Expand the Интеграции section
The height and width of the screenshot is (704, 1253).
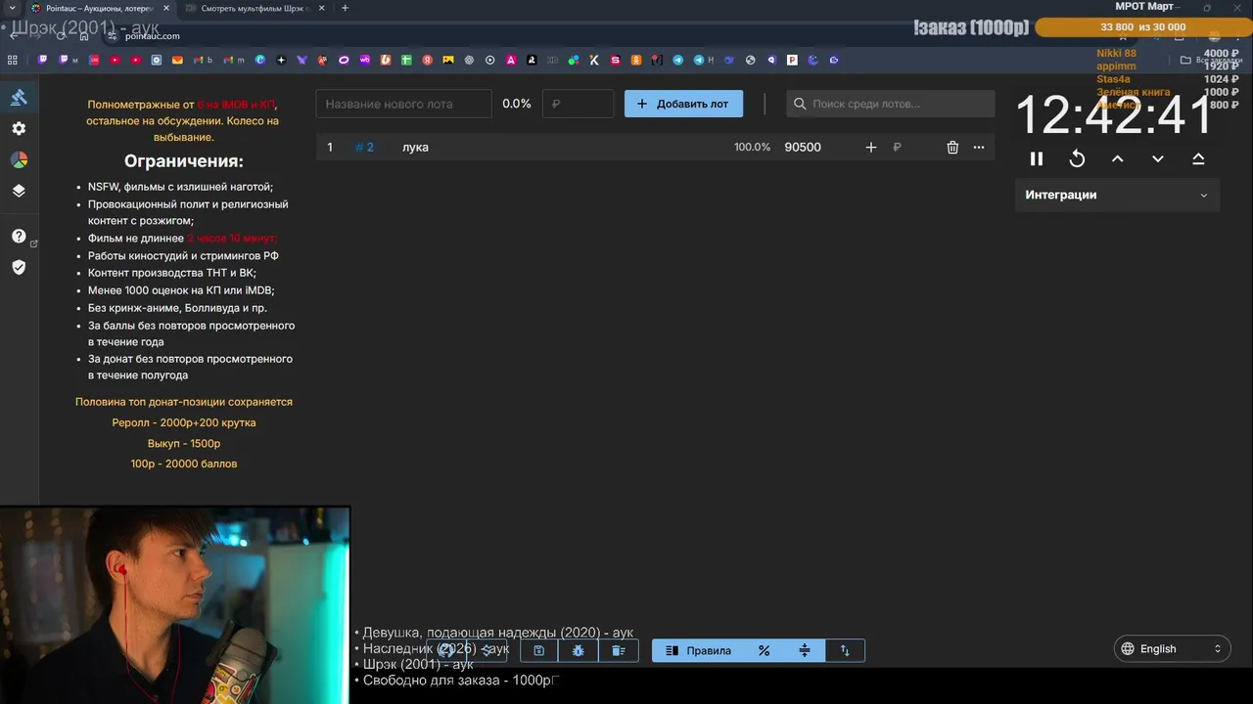pyautogui.click(x=1117, y=195)
